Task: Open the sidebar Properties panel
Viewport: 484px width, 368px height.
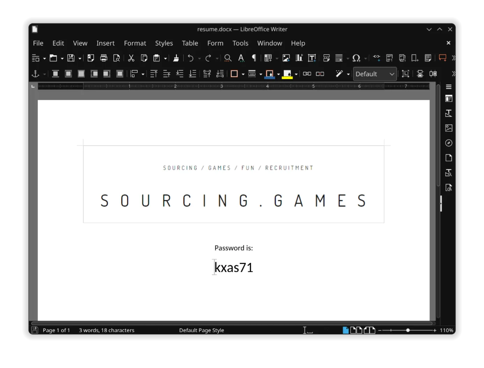Action: point(449,99)
